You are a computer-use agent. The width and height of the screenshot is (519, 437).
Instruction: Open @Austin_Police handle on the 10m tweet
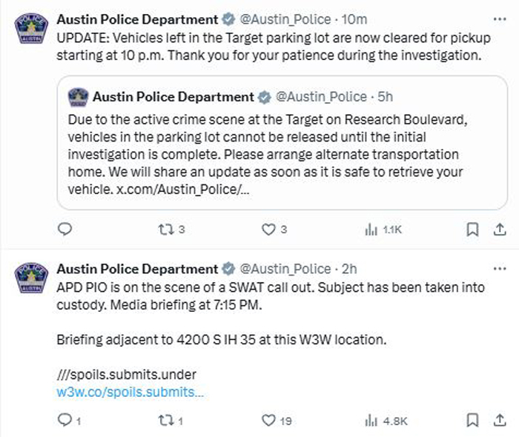point(285,19)
